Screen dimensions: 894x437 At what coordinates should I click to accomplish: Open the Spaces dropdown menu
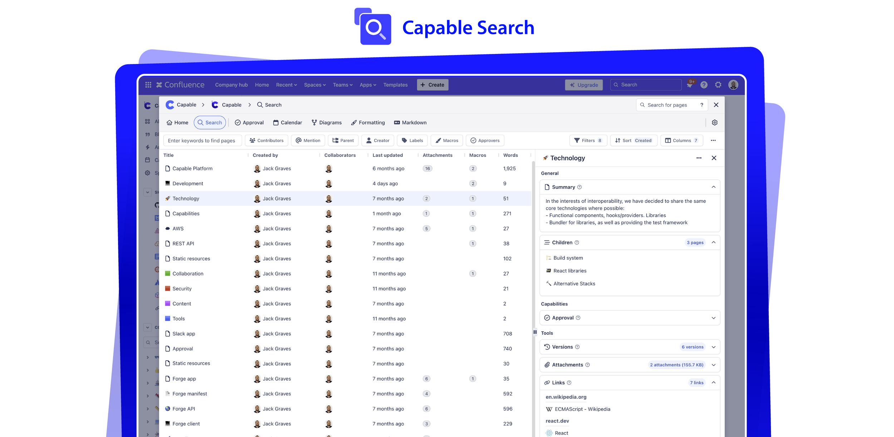[315, 85]
